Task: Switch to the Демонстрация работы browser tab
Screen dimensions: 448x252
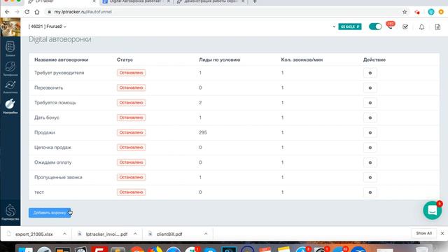Action: (210, 1)
